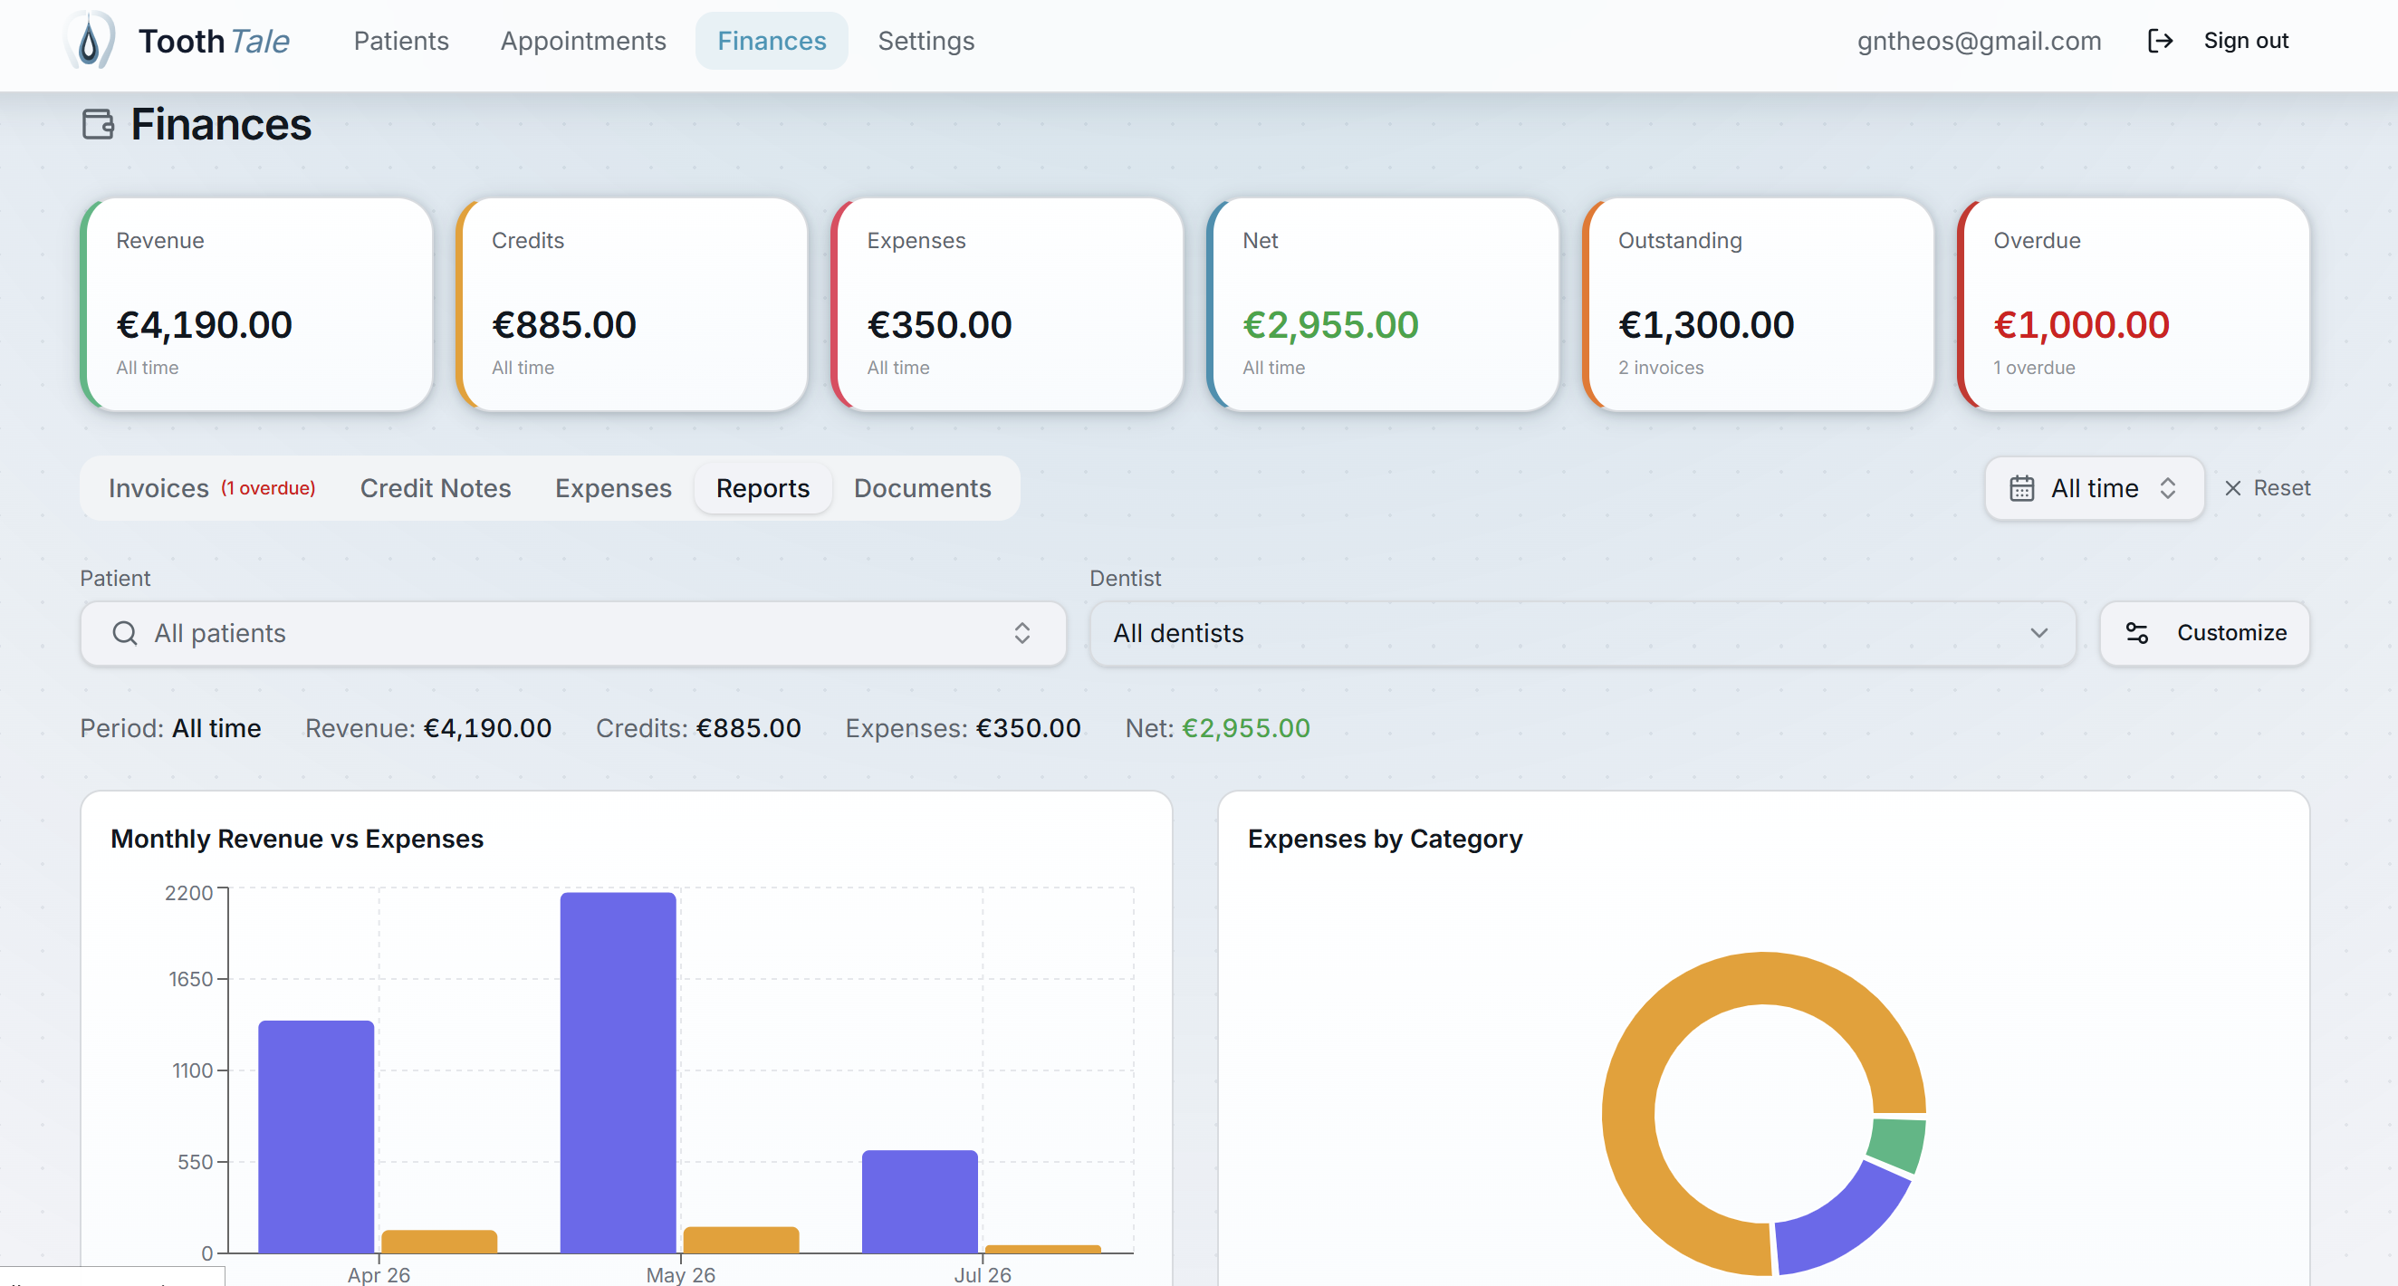
Task: Click the wallet icon beside Finances heading
Action: (98, 124)
